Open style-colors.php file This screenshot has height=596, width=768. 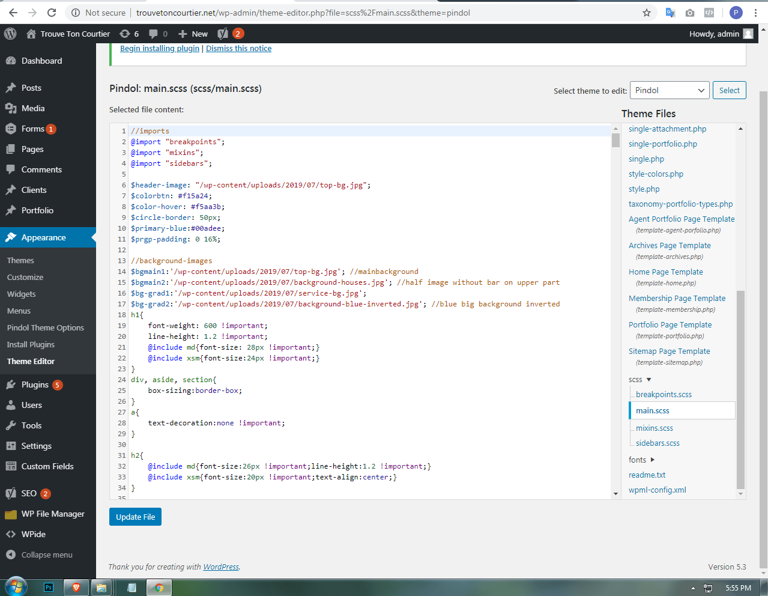point(656,174)
